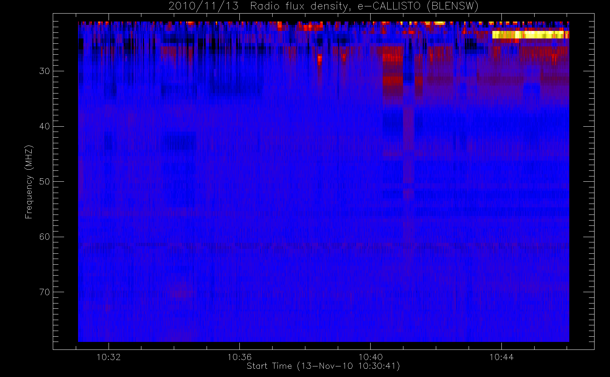
Task: Click the 'Frequency (MHZ)' axis label
Action: [29, 182]
